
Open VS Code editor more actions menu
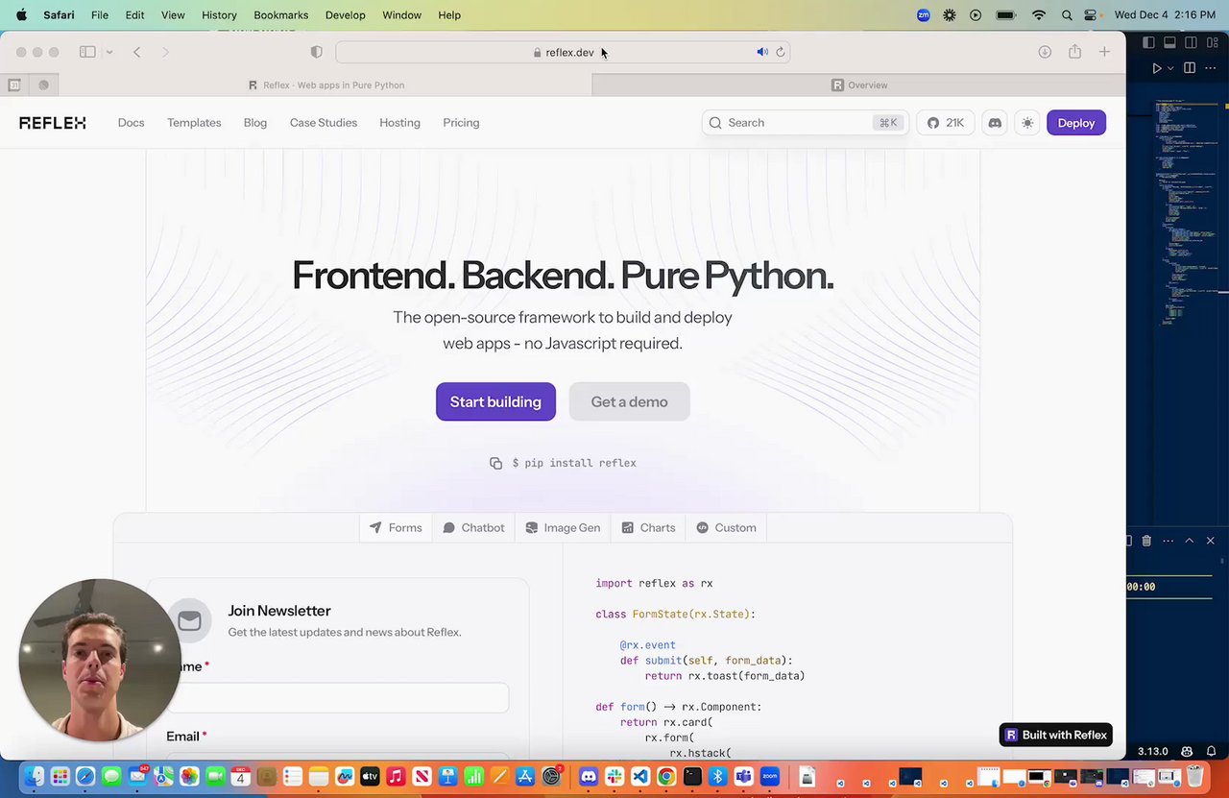coord(1211,68)
